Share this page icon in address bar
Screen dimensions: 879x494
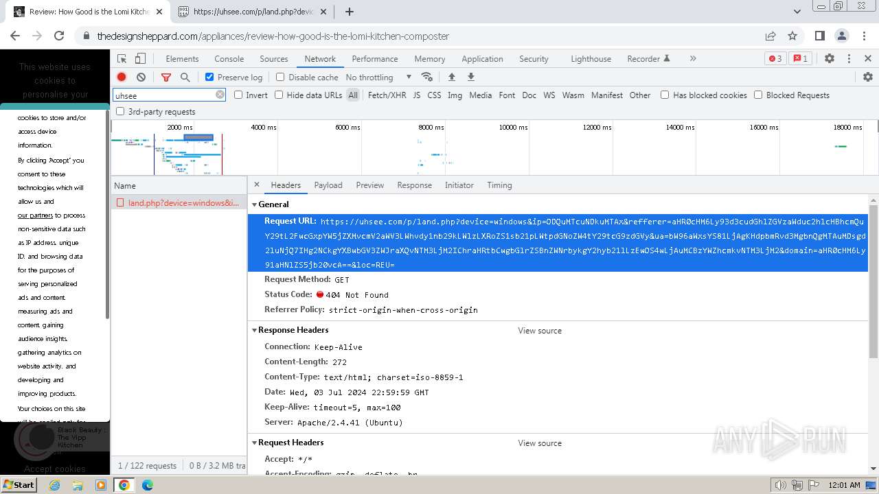pos(770,36)
